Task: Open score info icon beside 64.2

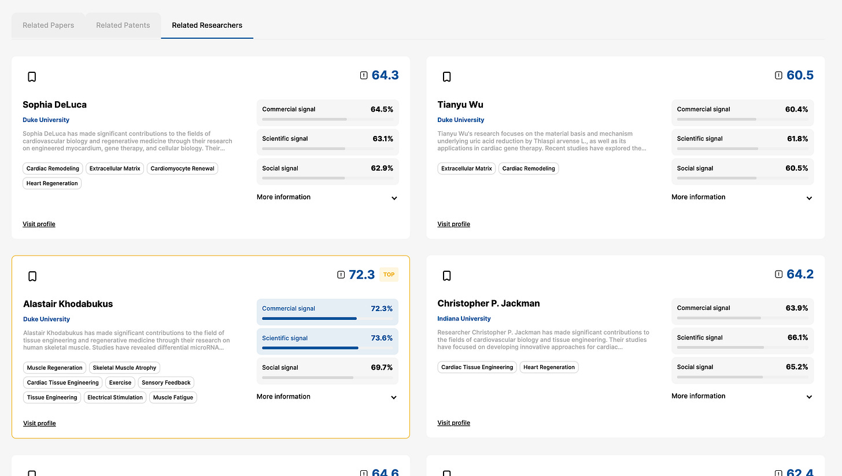Action: point(778,274)
